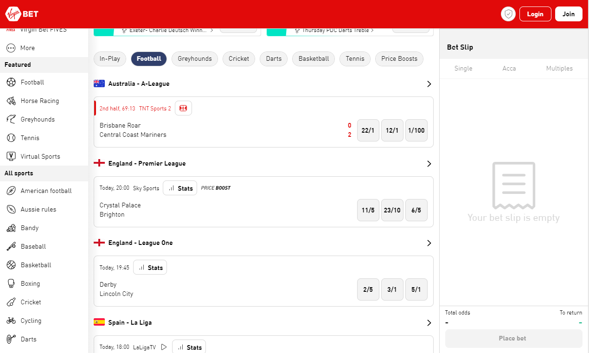589x353 pixels.
Task: Pick Brighton win at 6/5
Action: [416, 210]
